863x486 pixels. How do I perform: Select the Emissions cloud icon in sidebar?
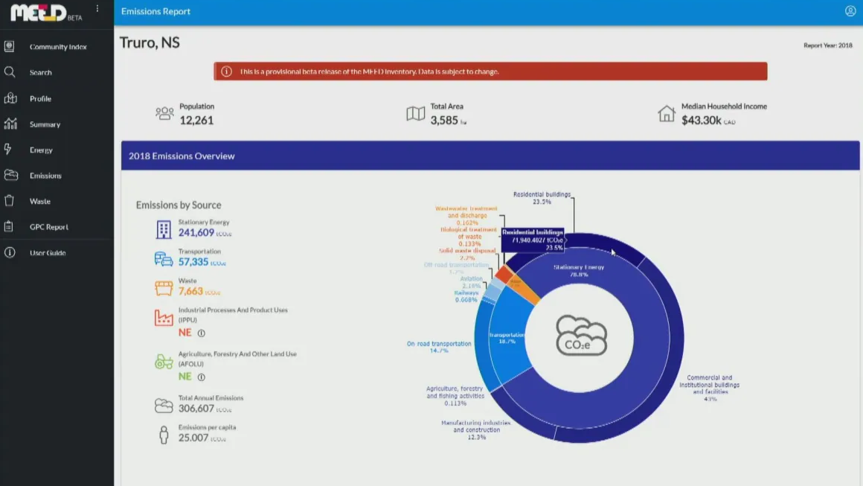tap(10, 175)
